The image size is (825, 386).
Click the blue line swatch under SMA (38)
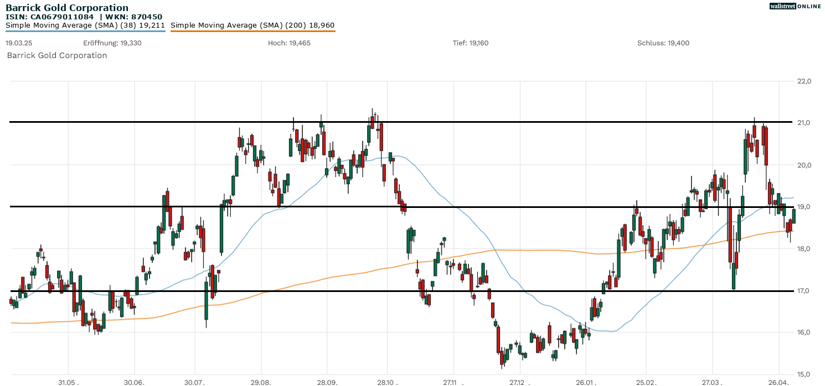pos(85,31)
